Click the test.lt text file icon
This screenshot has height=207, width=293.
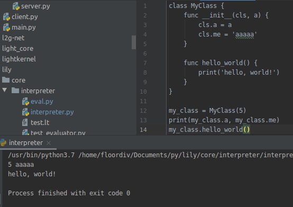(x=25, y=123)
